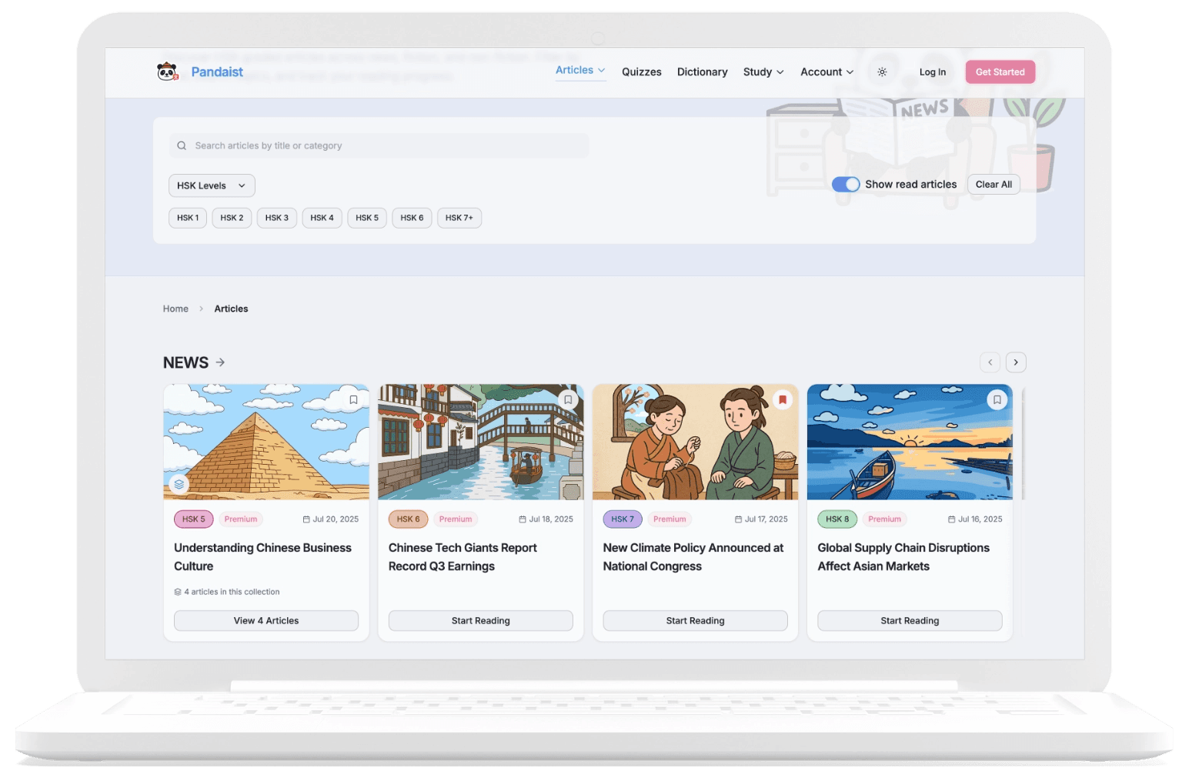This screenshot has width=1182, height=781.
Task: Click the Pandaist panda logo
Action: (168, 72)
